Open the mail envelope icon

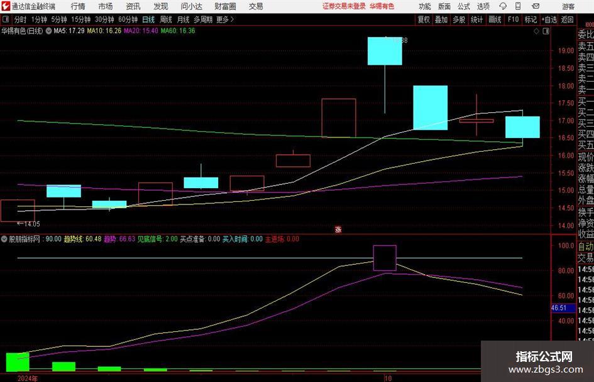point(536,6)
